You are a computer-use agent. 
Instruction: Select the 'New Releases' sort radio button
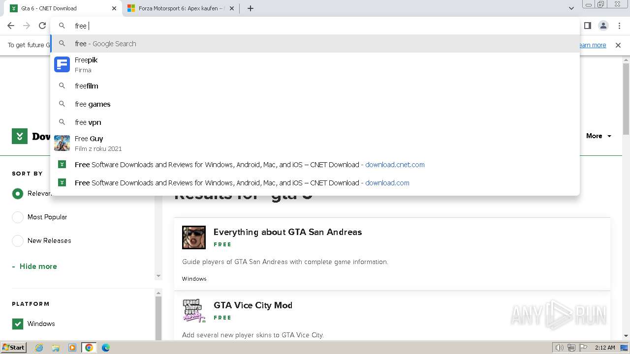tap(18, 240)
